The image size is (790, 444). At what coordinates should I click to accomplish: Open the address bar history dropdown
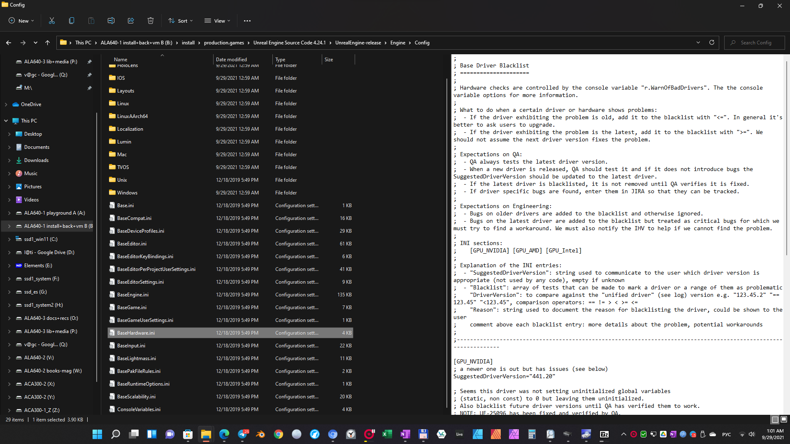coord(698,43)
